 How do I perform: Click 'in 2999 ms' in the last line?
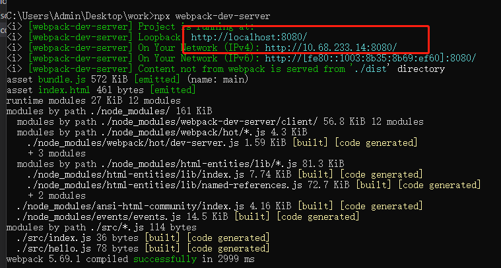point(228,259)
